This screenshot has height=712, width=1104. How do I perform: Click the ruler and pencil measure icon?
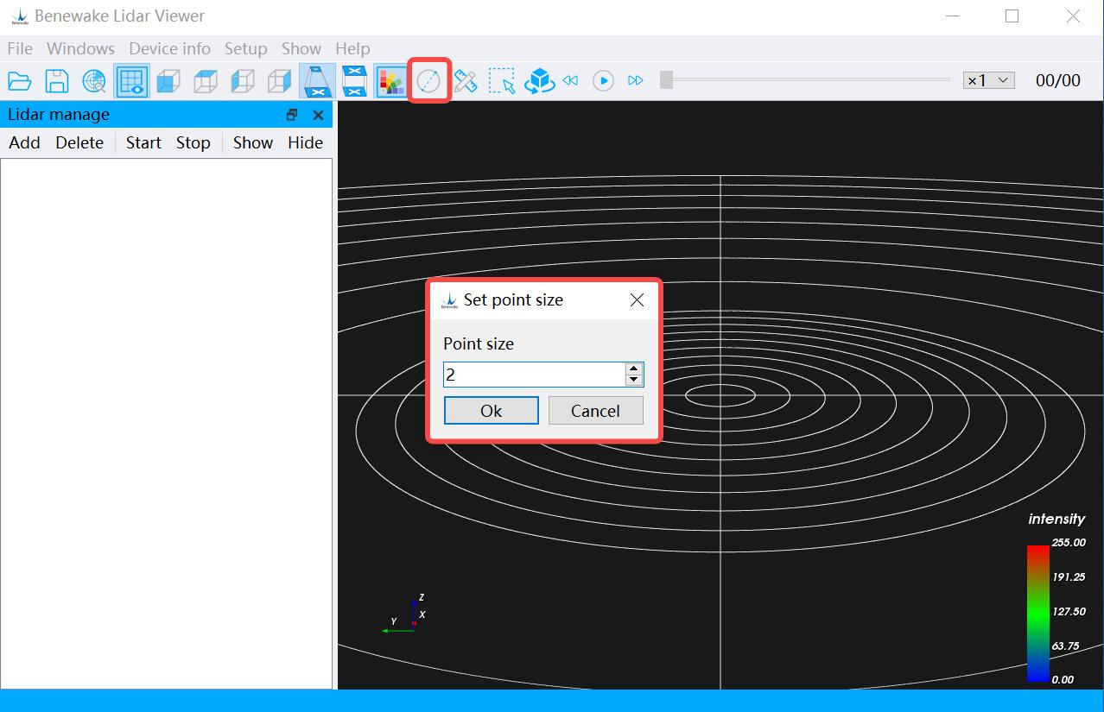pos(466,81)
